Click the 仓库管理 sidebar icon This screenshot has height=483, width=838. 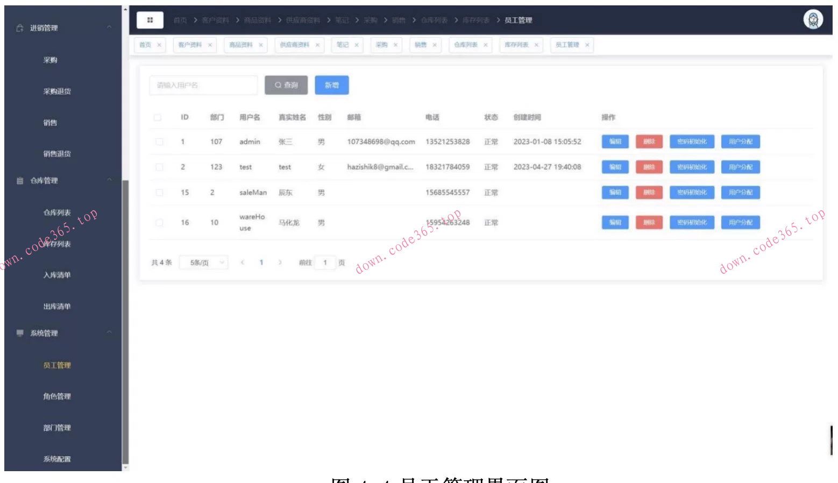[x=20, y=181]
